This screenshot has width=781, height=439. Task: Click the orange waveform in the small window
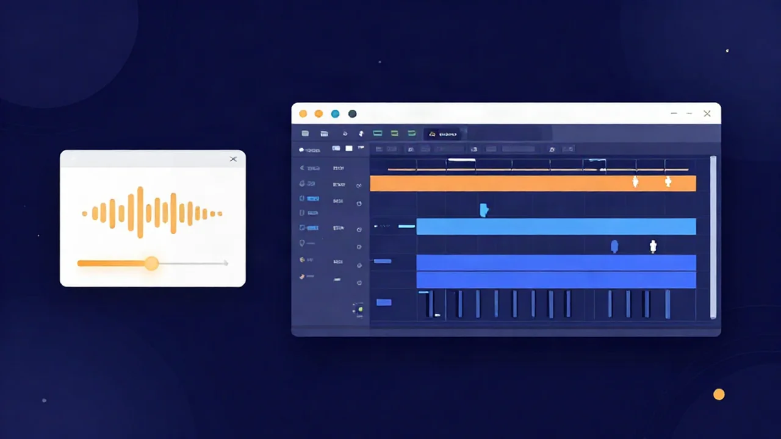click(152, 213)
